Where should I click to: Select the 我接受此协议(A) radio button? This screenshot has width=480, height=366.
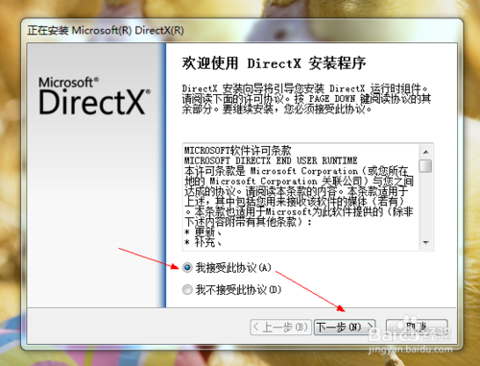pyautogui.click(x=187, y=267)
